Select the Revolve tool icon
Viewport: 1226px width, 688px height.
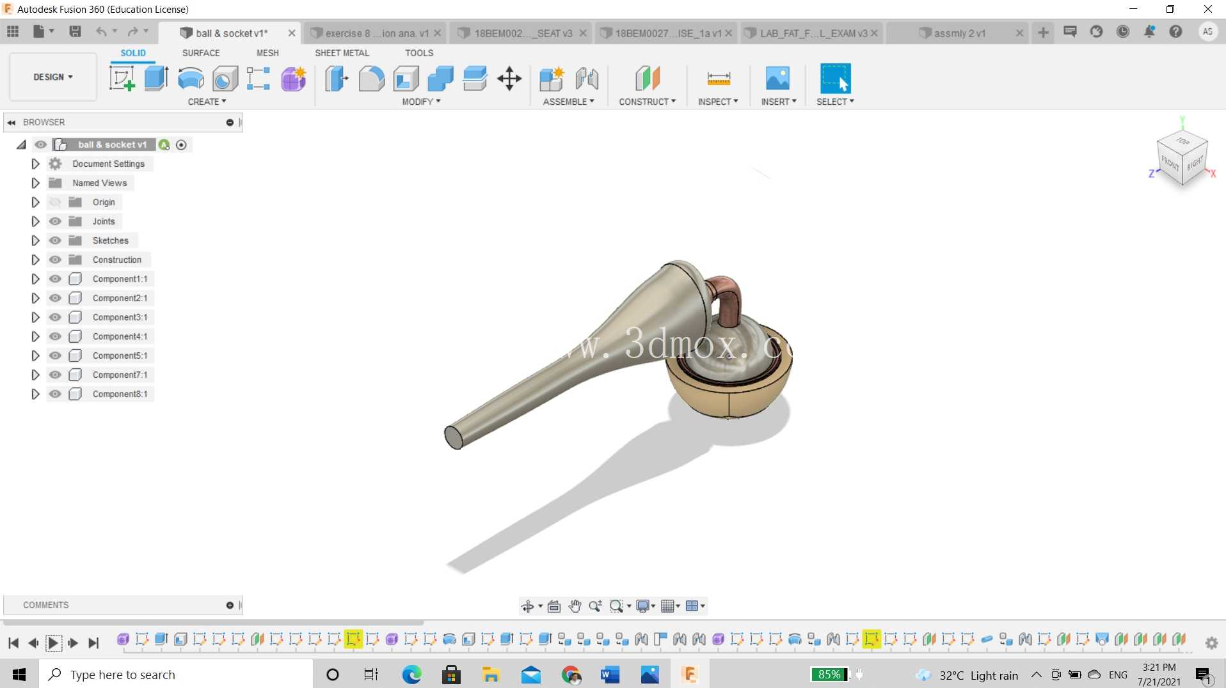point(191,79)
